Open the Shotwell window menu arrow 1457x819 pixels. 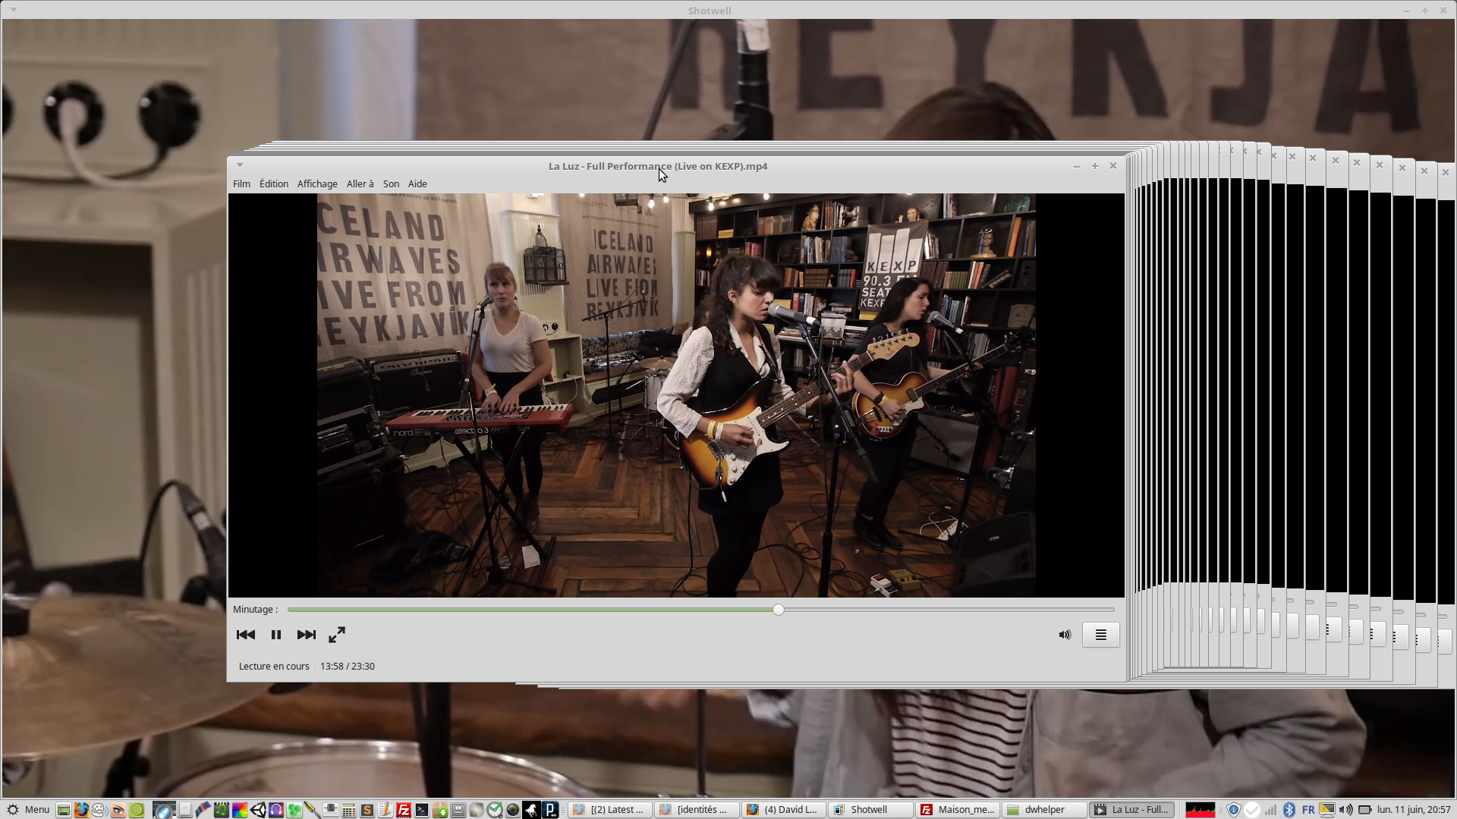pyautogui.click(x=14, y=10)
